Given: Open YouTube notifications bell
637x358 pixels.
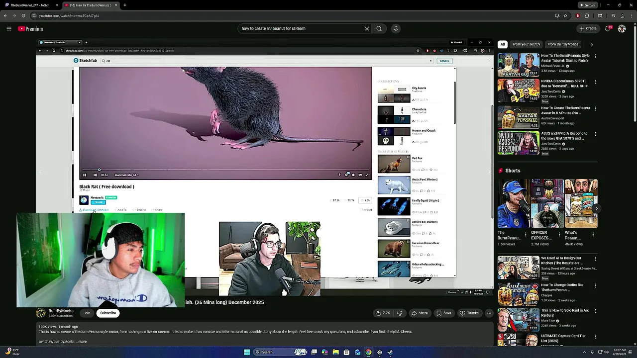Looking at the screenshot, I should point(608,28).
